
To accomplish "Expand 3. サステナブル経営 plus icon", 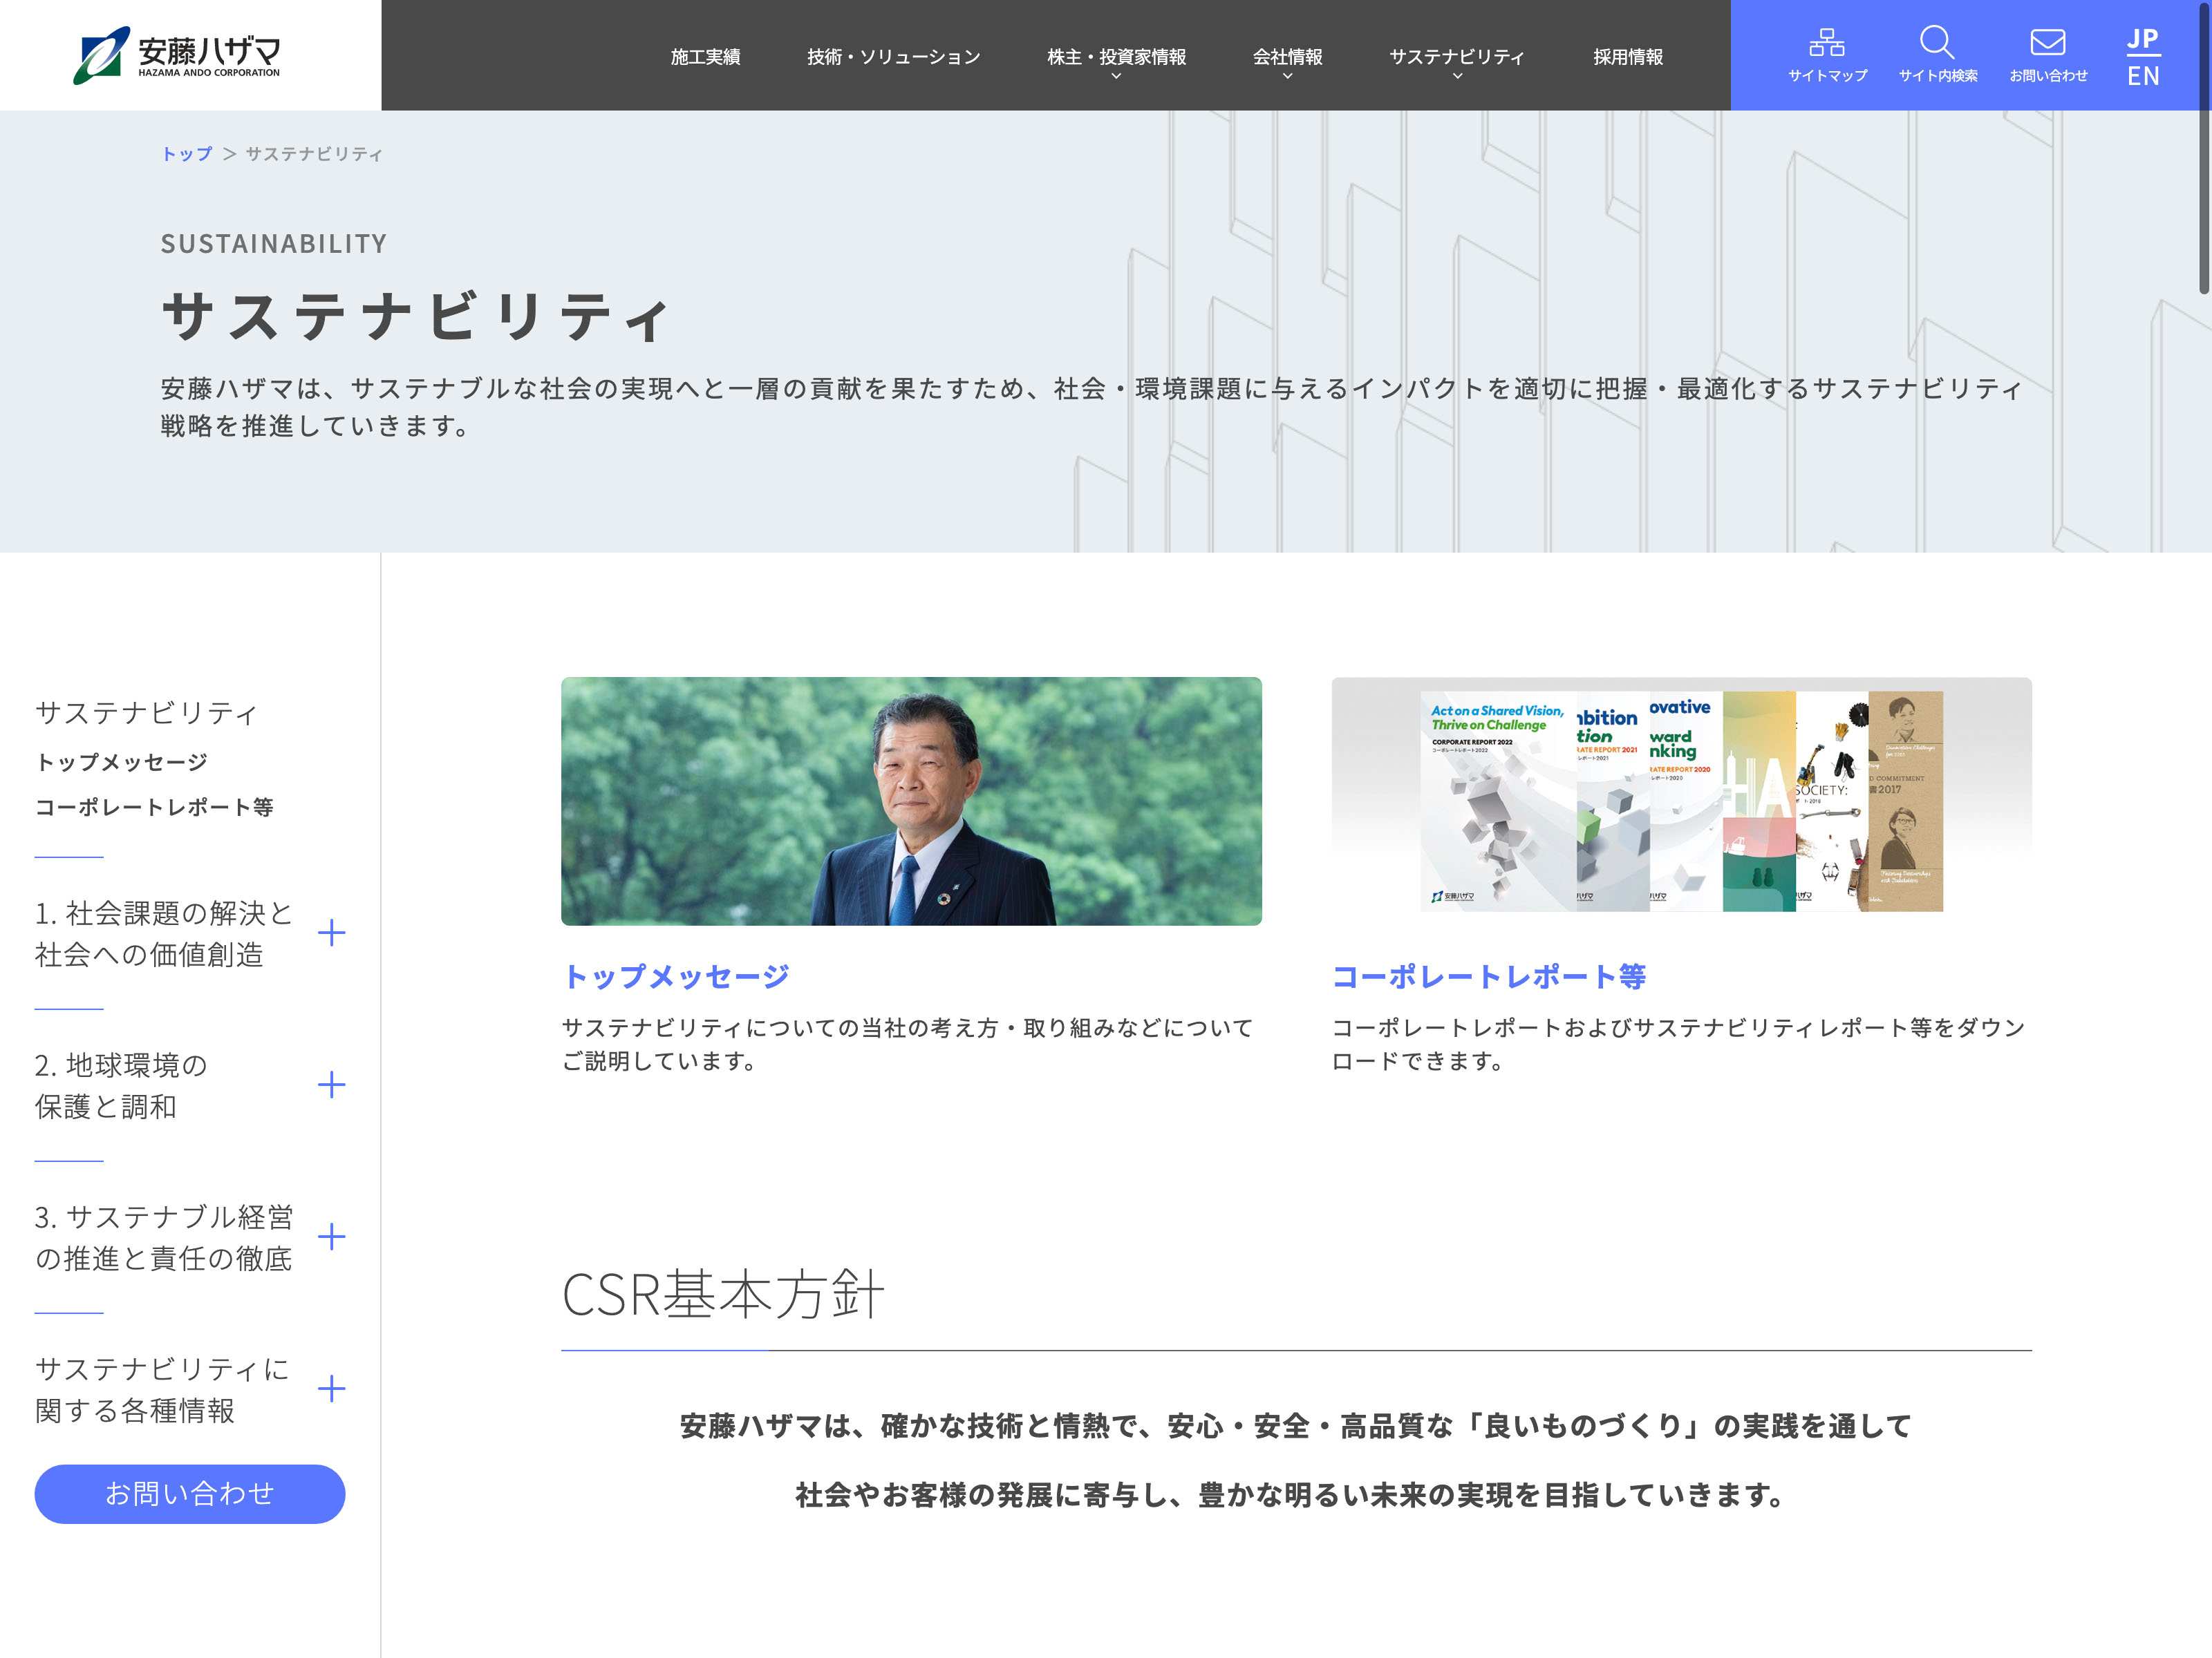I will [331, 1237].
